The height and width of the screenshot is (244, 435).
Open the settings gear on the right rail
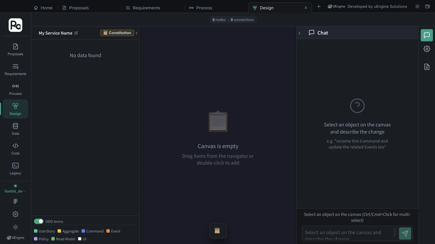point(427,49)
